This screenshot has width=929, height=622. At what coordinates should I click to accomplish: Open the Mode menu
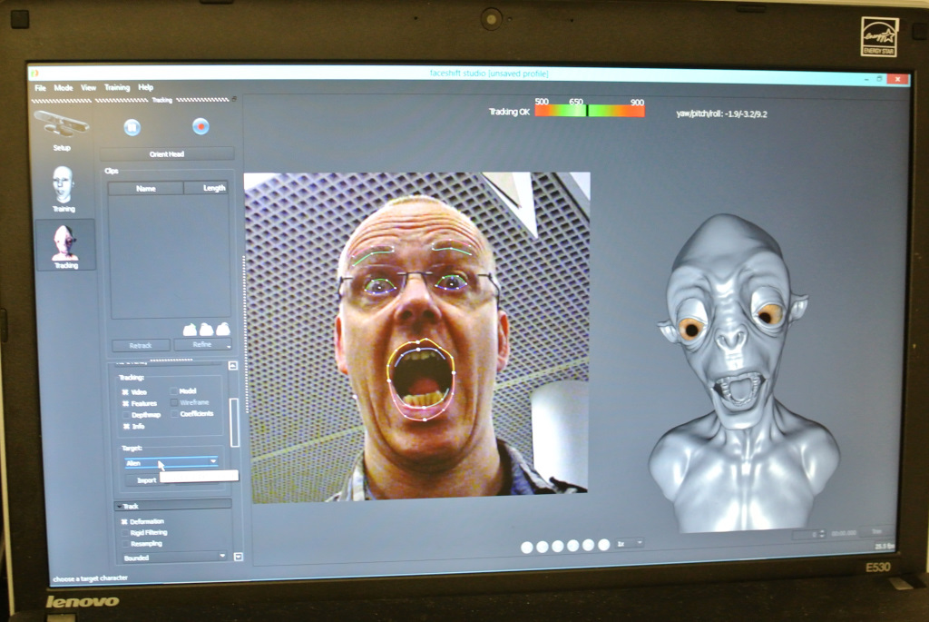pyautogui.click(x=64, y=88)
